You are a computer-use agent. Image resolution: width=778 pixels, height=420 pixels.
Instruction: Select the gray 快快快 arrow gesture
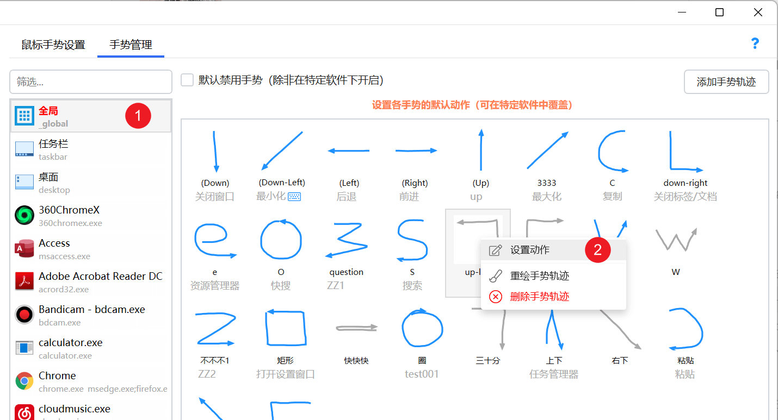coord(356,328)
